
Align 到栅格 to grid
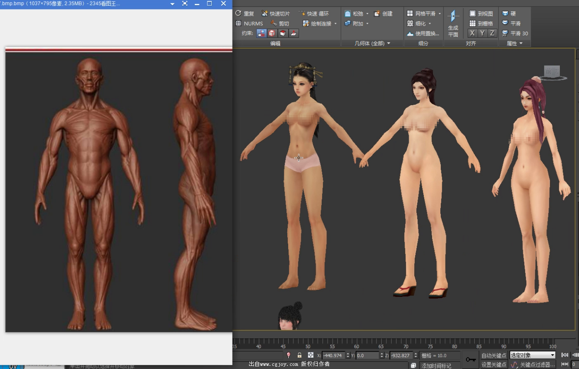[481, 23]
